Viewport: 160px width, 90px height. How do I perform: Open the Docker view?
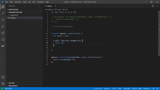[x=3, y=46]
